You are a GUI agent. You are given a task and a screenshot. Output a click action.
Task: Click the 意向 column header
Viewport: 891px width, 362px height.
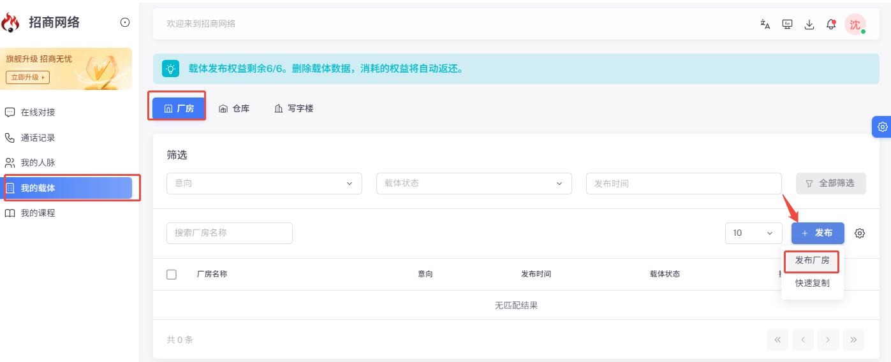coord(425,274)
